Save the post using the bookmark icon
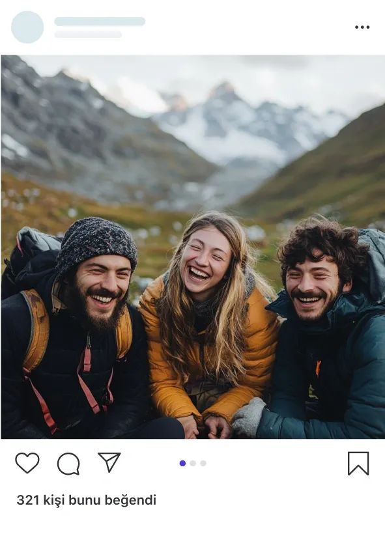Image resolution: width=385 pixels, height=534 pixels. point(358,463)
